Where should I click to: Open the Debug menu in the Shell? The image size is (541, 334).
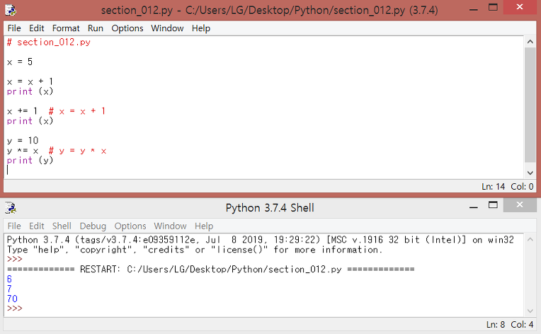pos(93,226)
